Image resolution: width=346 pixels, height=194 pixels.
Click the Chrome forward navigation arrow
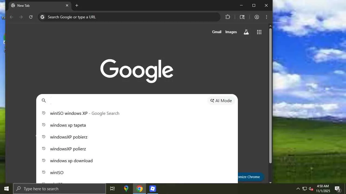click(x=21, y=17)
